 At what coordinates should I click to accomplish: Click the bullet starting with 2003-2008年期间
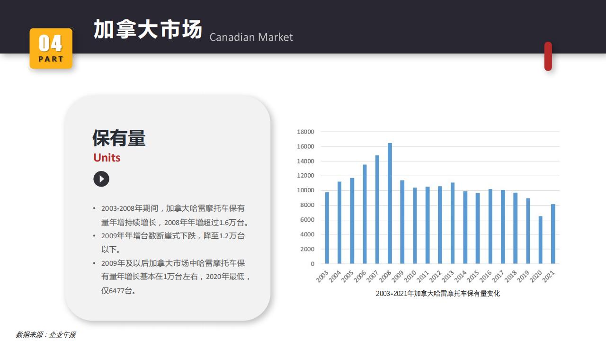[x=175, y=215]
